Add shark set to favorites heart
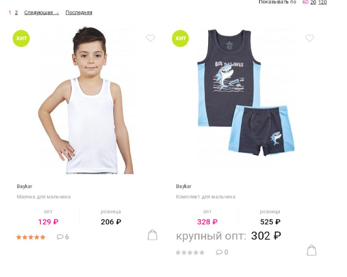The width and height of the screenshot is (347, 277). click(x=310, y=38)
